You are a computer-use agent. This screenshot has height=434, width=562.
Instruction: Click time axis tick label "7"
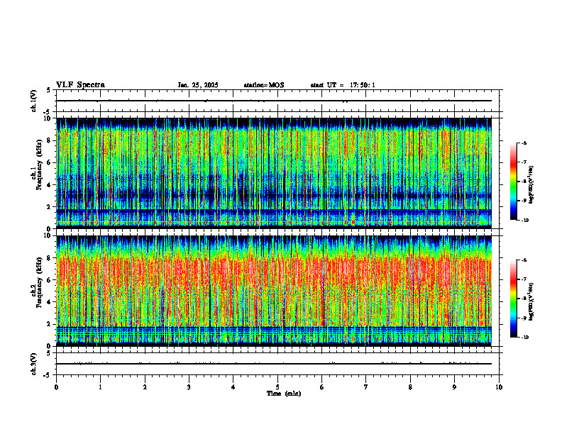click(366, 387)
